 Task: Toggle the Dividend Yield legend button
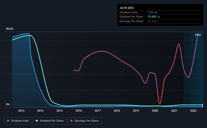point(18,121)
